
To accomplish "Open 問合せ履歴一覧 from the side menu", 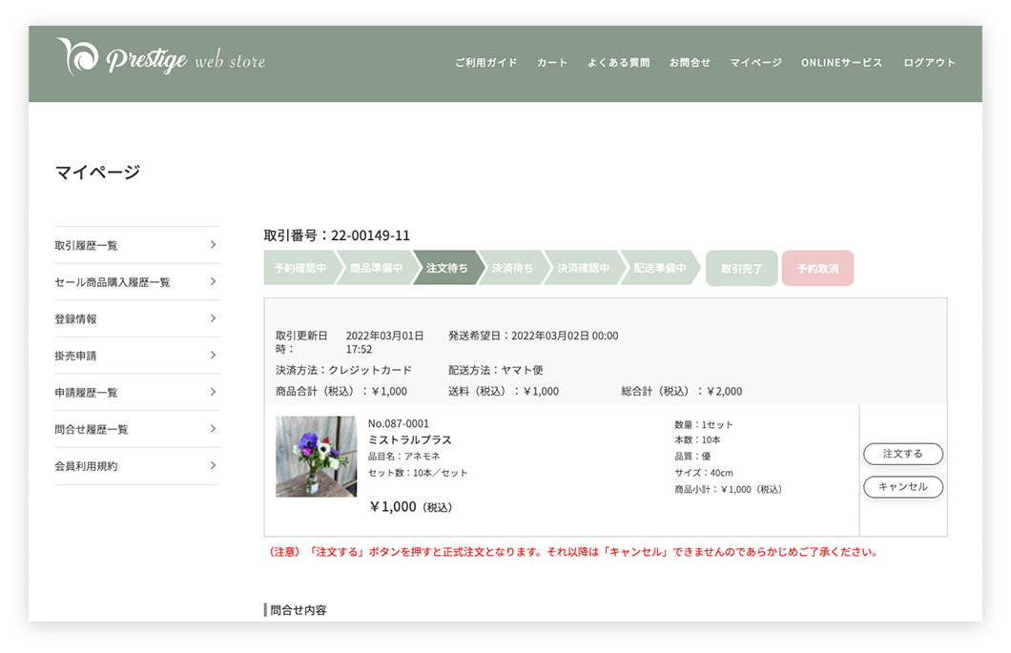I will pos(92,429).
